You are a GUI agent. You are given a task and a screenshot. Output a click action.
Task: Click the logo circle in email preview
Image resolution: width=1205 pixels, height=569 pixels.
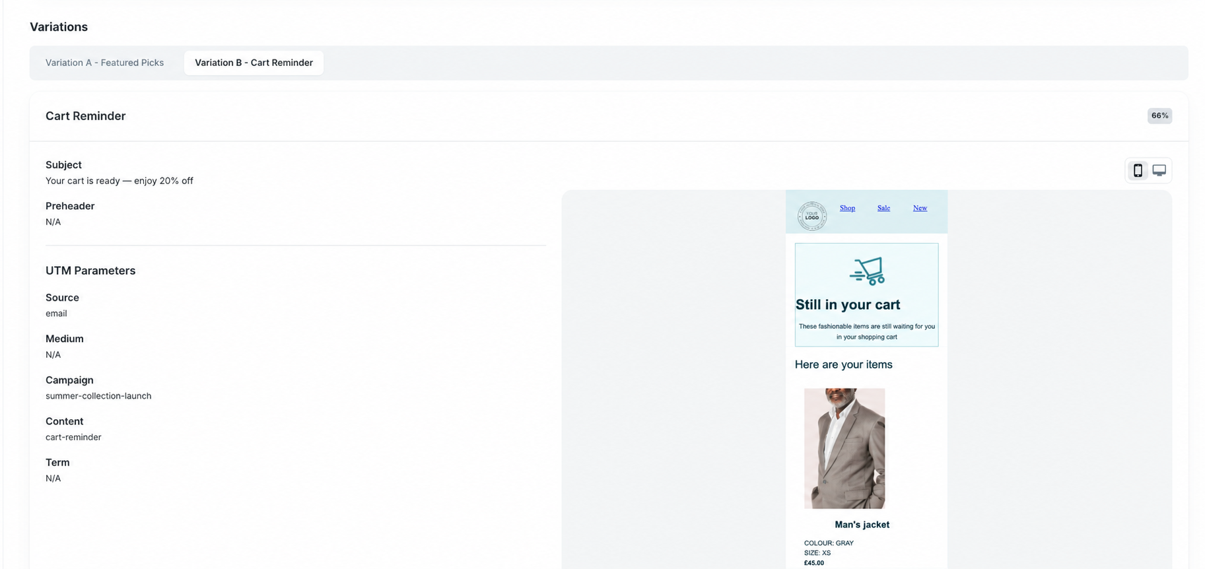point(811,217)
